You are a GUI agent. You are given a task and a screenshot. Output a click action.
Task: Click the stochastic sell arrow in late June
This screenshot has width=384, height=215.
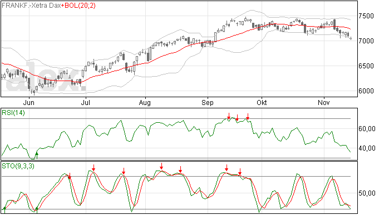pos(70,176)
